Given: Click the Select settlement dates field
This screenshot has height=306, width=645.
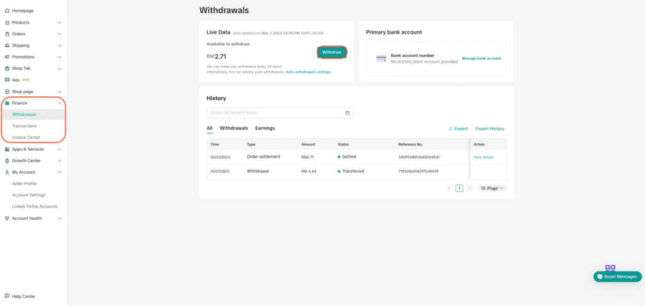Looking at the screenshot, I should tap(276, 113).
